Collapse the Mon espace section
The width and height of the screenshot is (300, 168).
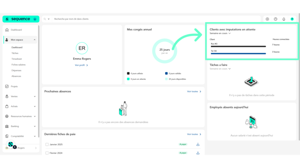tap(34, 40)
